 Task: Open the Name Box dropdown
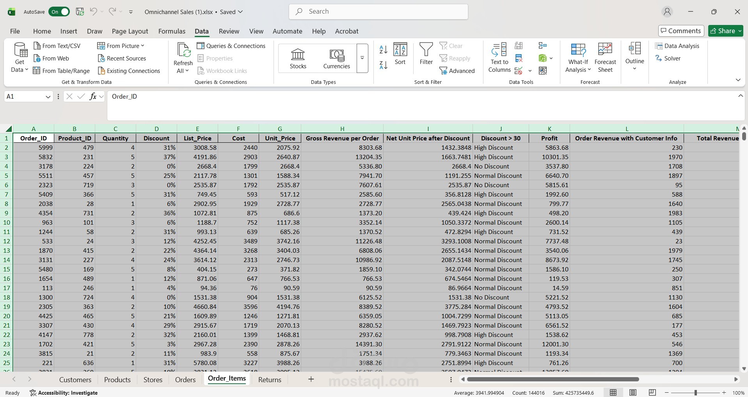tap(48, 96)
